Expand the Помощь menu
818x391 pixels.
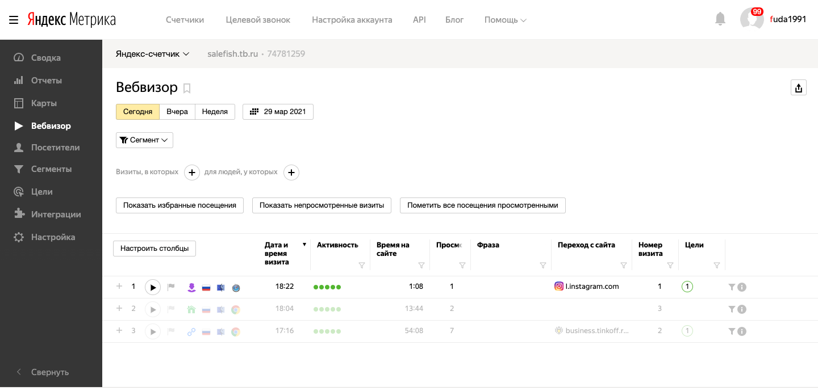[x=505, y=20]
